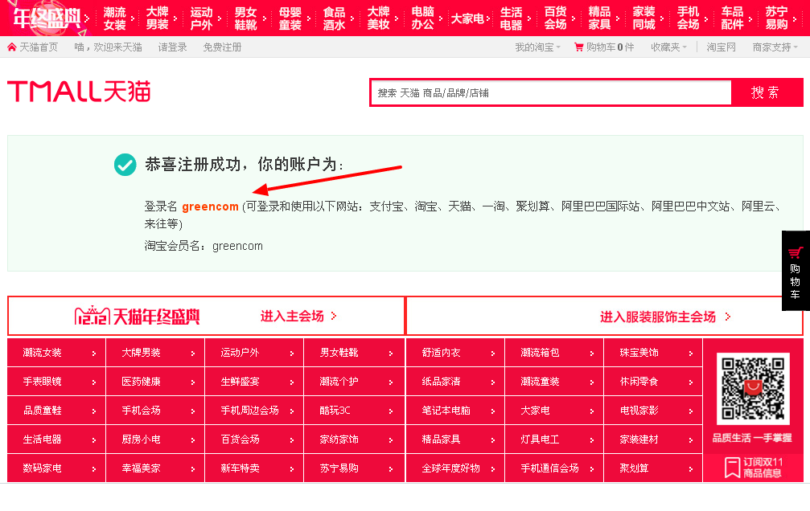Click the arrow beside 珠宝美饰 category tile
The width and height of the screenshot is (810, 511).
(x=691, y=354)
